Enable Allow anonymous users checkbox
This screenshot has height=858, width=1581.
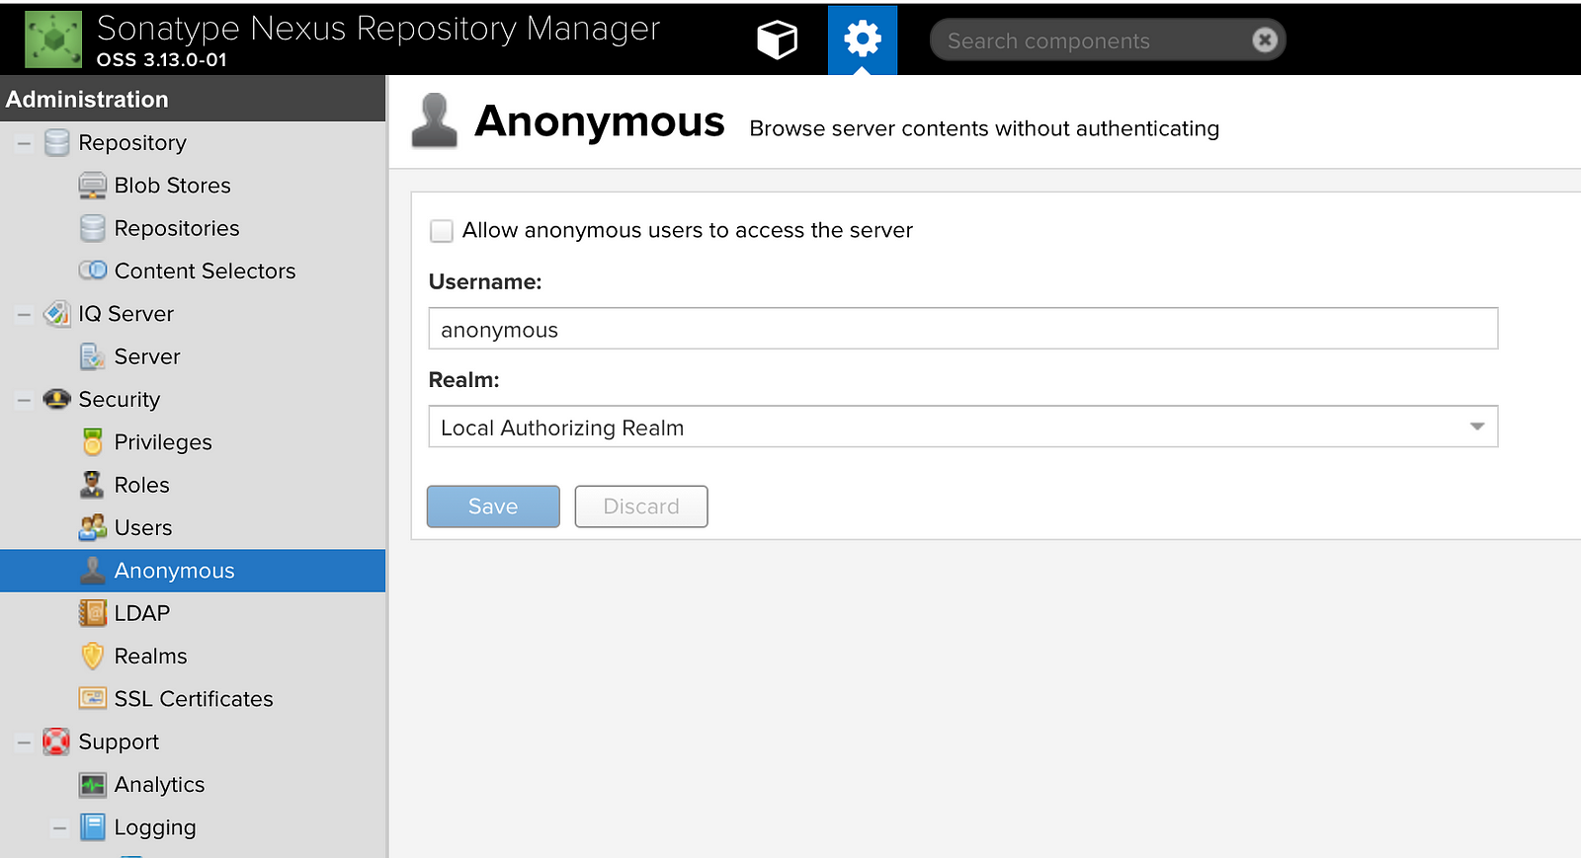pos(442,231)
